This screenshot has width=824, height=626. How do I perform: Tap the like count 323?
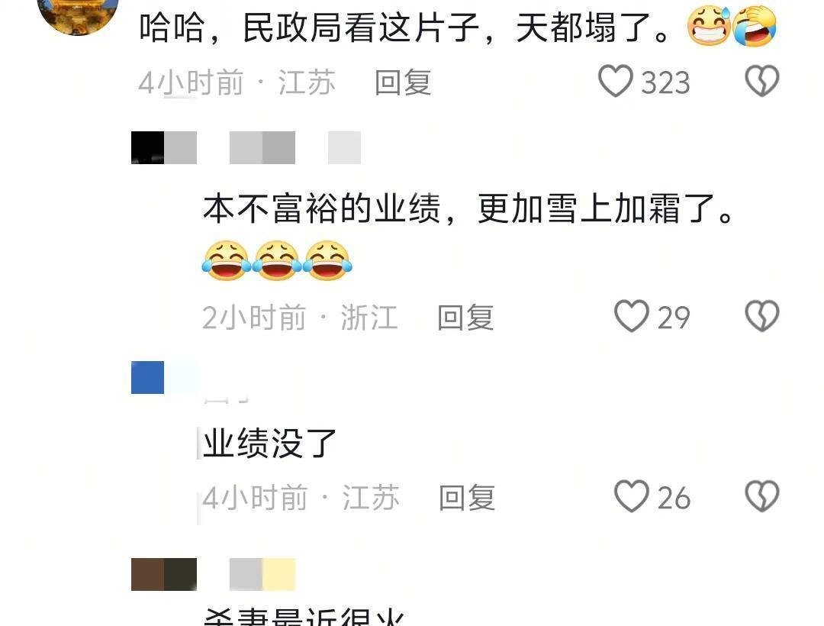(x=665, y=82)
